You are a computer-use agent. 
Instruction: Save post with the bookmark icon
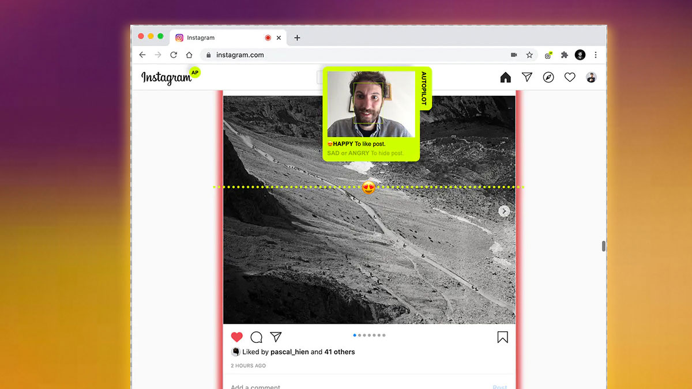pyautogui.click(x=502, y=337)
